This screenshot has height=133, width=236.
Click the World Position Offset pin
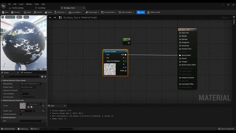coord(180,65)
